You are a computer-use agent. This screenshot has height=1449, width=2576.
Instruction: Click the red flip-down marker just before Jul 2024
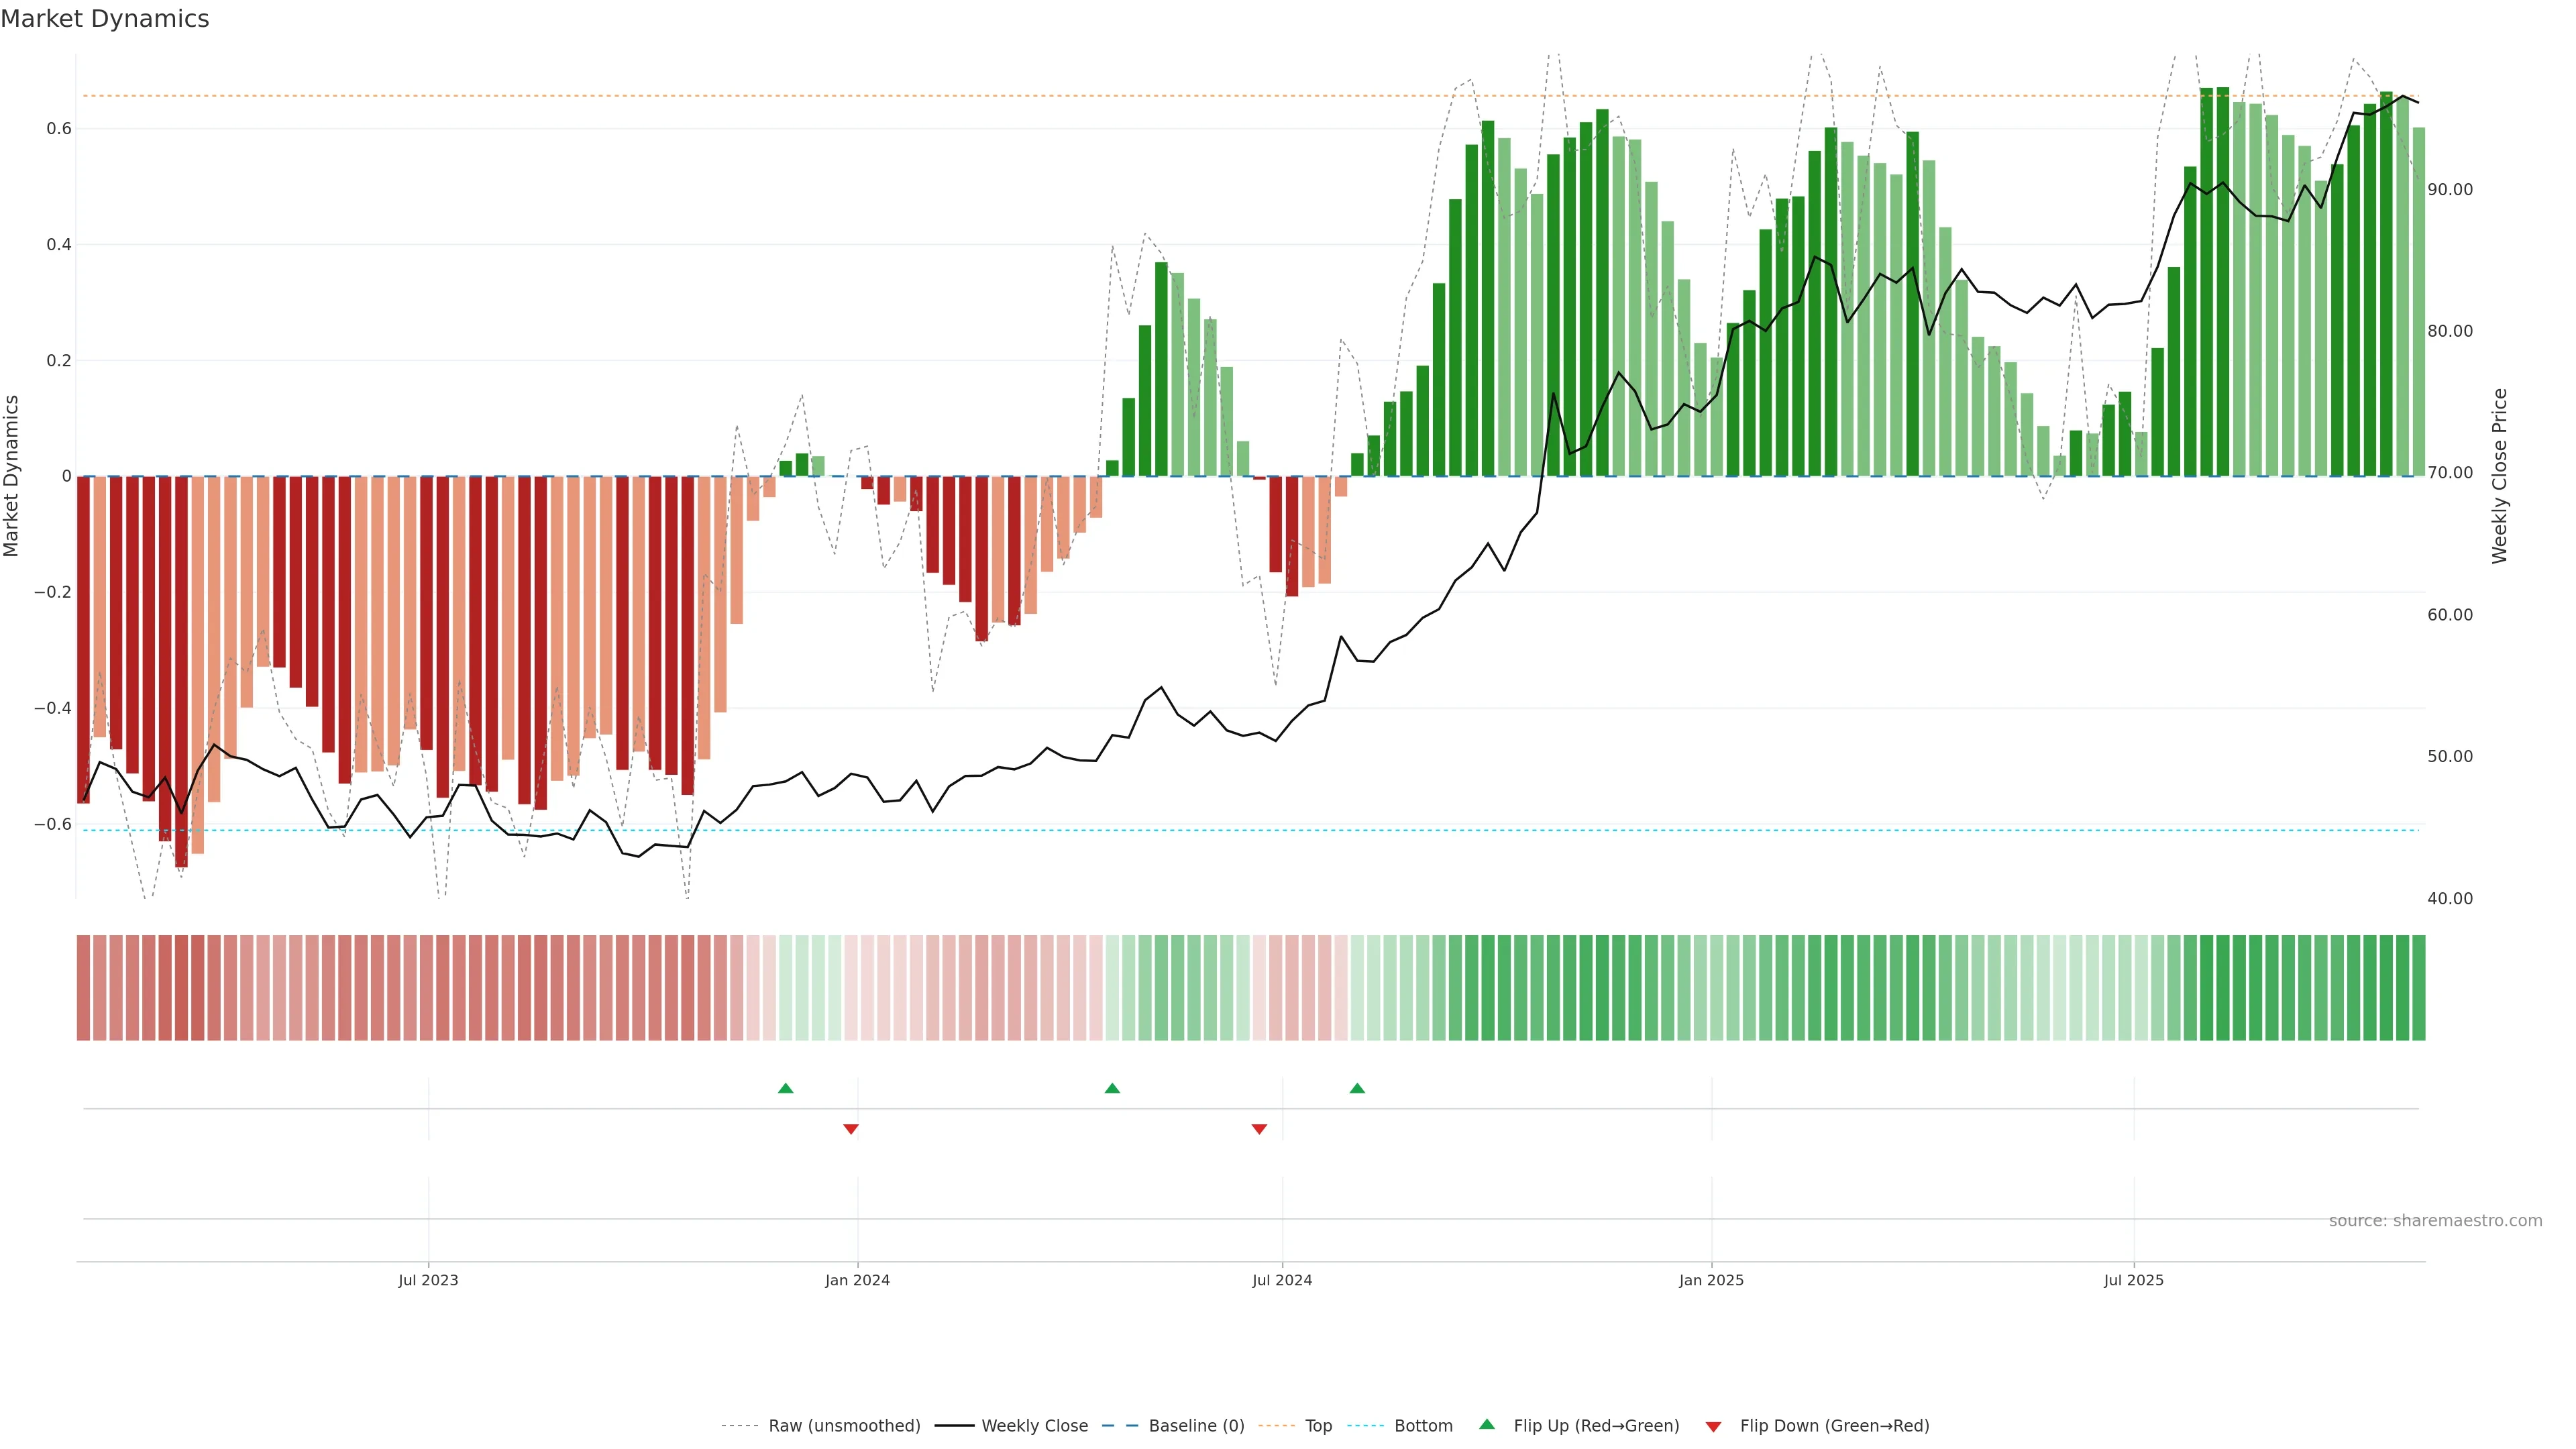point(1259,1129)
